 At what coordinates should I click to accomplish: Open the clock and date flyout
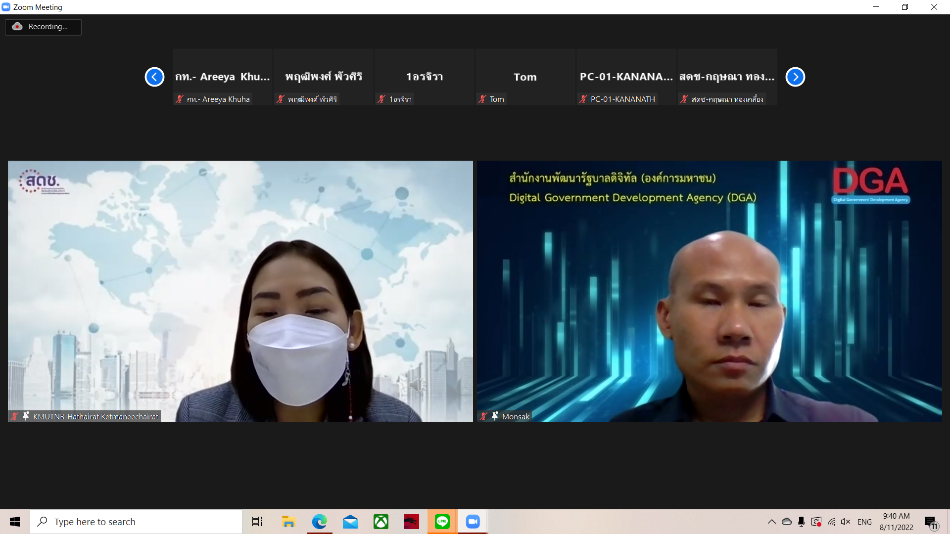pos(896,522)
